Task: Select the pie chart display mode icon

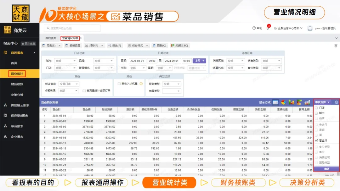Action: (x=283, y=102)
